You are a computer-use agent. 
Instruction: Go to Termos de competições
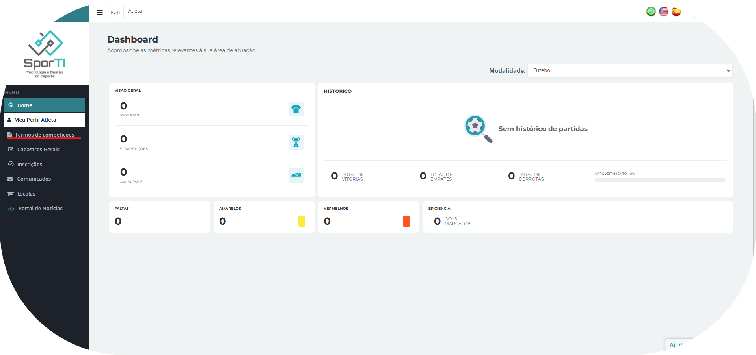click(44, 135)
